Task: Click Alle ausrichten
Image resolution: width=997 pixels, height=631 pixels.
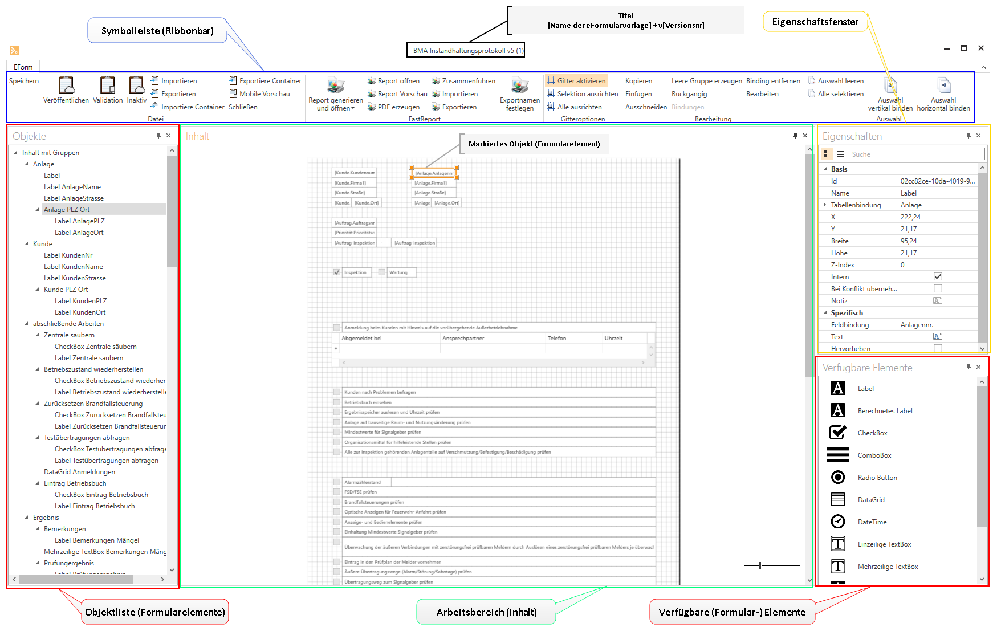Action: click(574, 107)
